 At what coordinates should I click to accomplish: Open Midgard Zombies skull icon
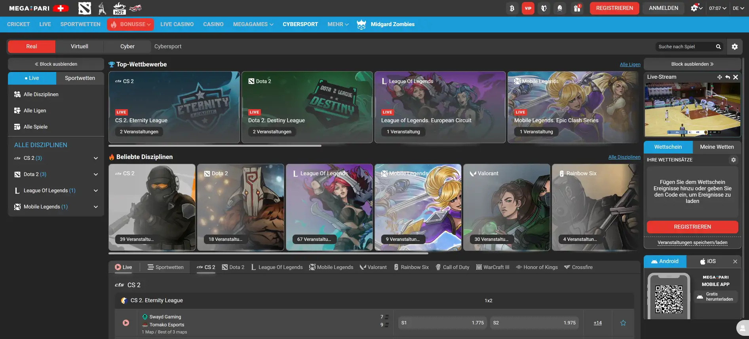(361, 25)
